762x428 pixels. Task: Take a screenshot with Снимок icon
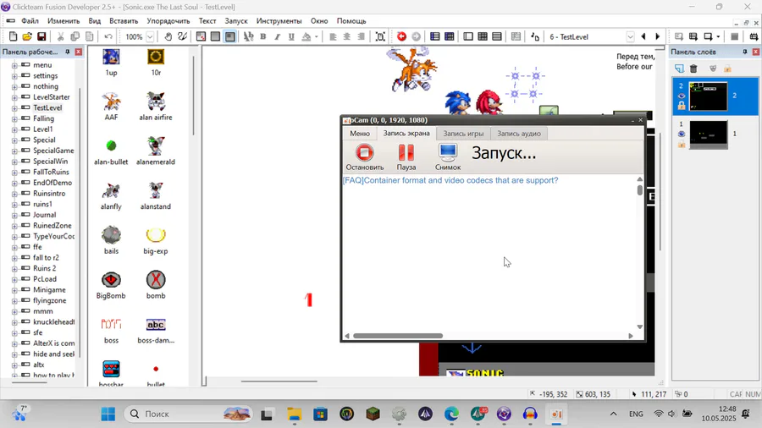click(x=448, y=152)
